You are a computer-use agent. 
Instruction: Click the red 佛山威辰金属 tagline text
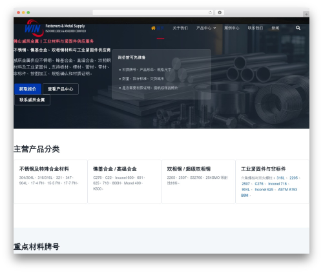(x=54, y=41)
